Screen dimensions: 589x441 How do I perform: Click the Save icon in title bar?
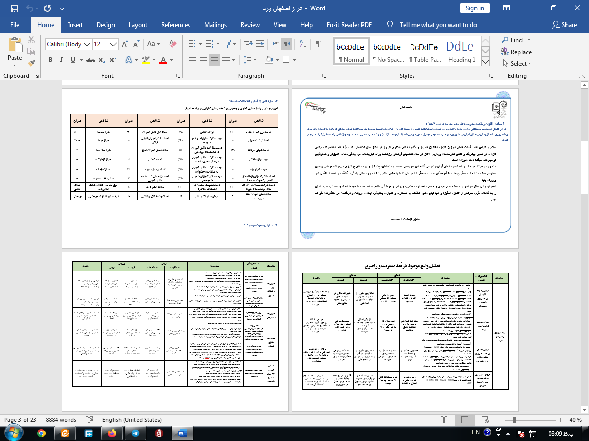pos(14,8)
